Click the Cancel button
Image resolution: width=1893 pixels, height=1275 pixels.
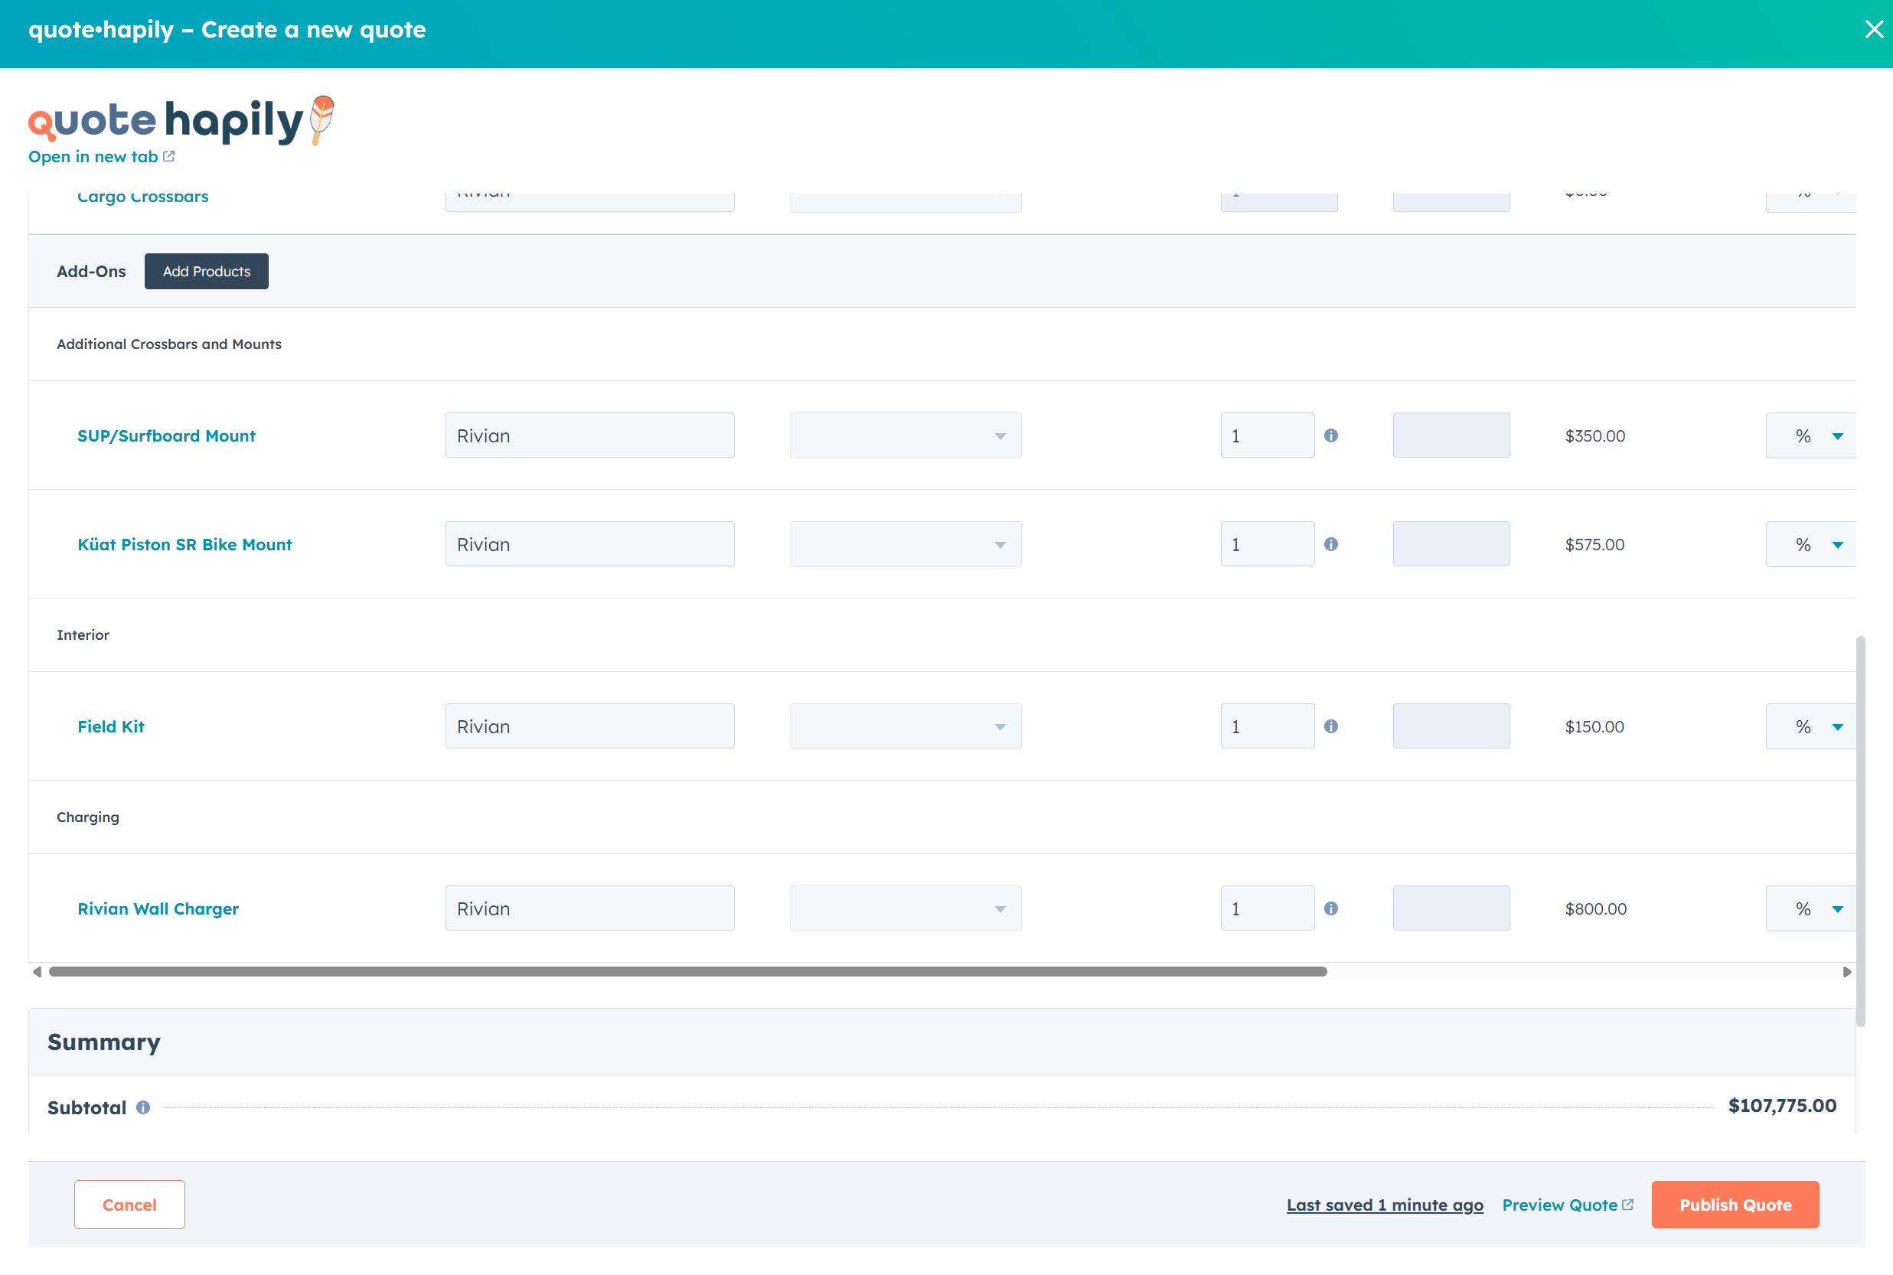pyautogui.click(x=129, y=1205)
